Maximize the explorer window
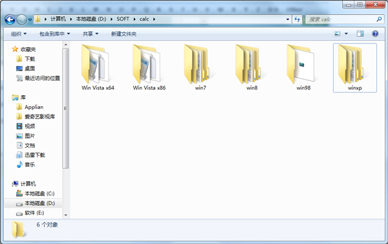Viewport: 388px width, 244px height. 360,5
